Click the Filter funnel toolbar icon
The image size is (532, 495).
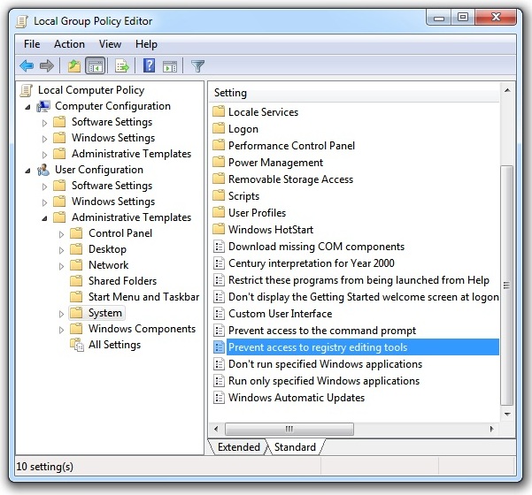(x=198, y=66)
